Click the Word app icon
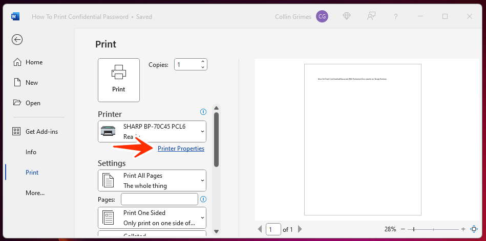The width and height of the screenshot is (486, 241). 15,17
